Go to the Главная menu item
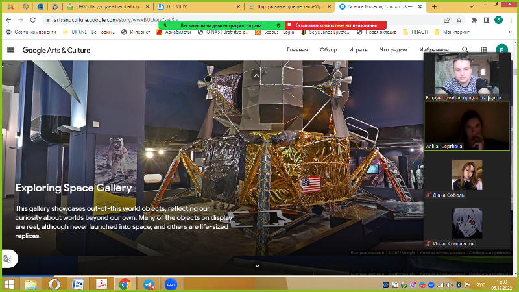The image size is (519, 292). (x=297, y=50)
